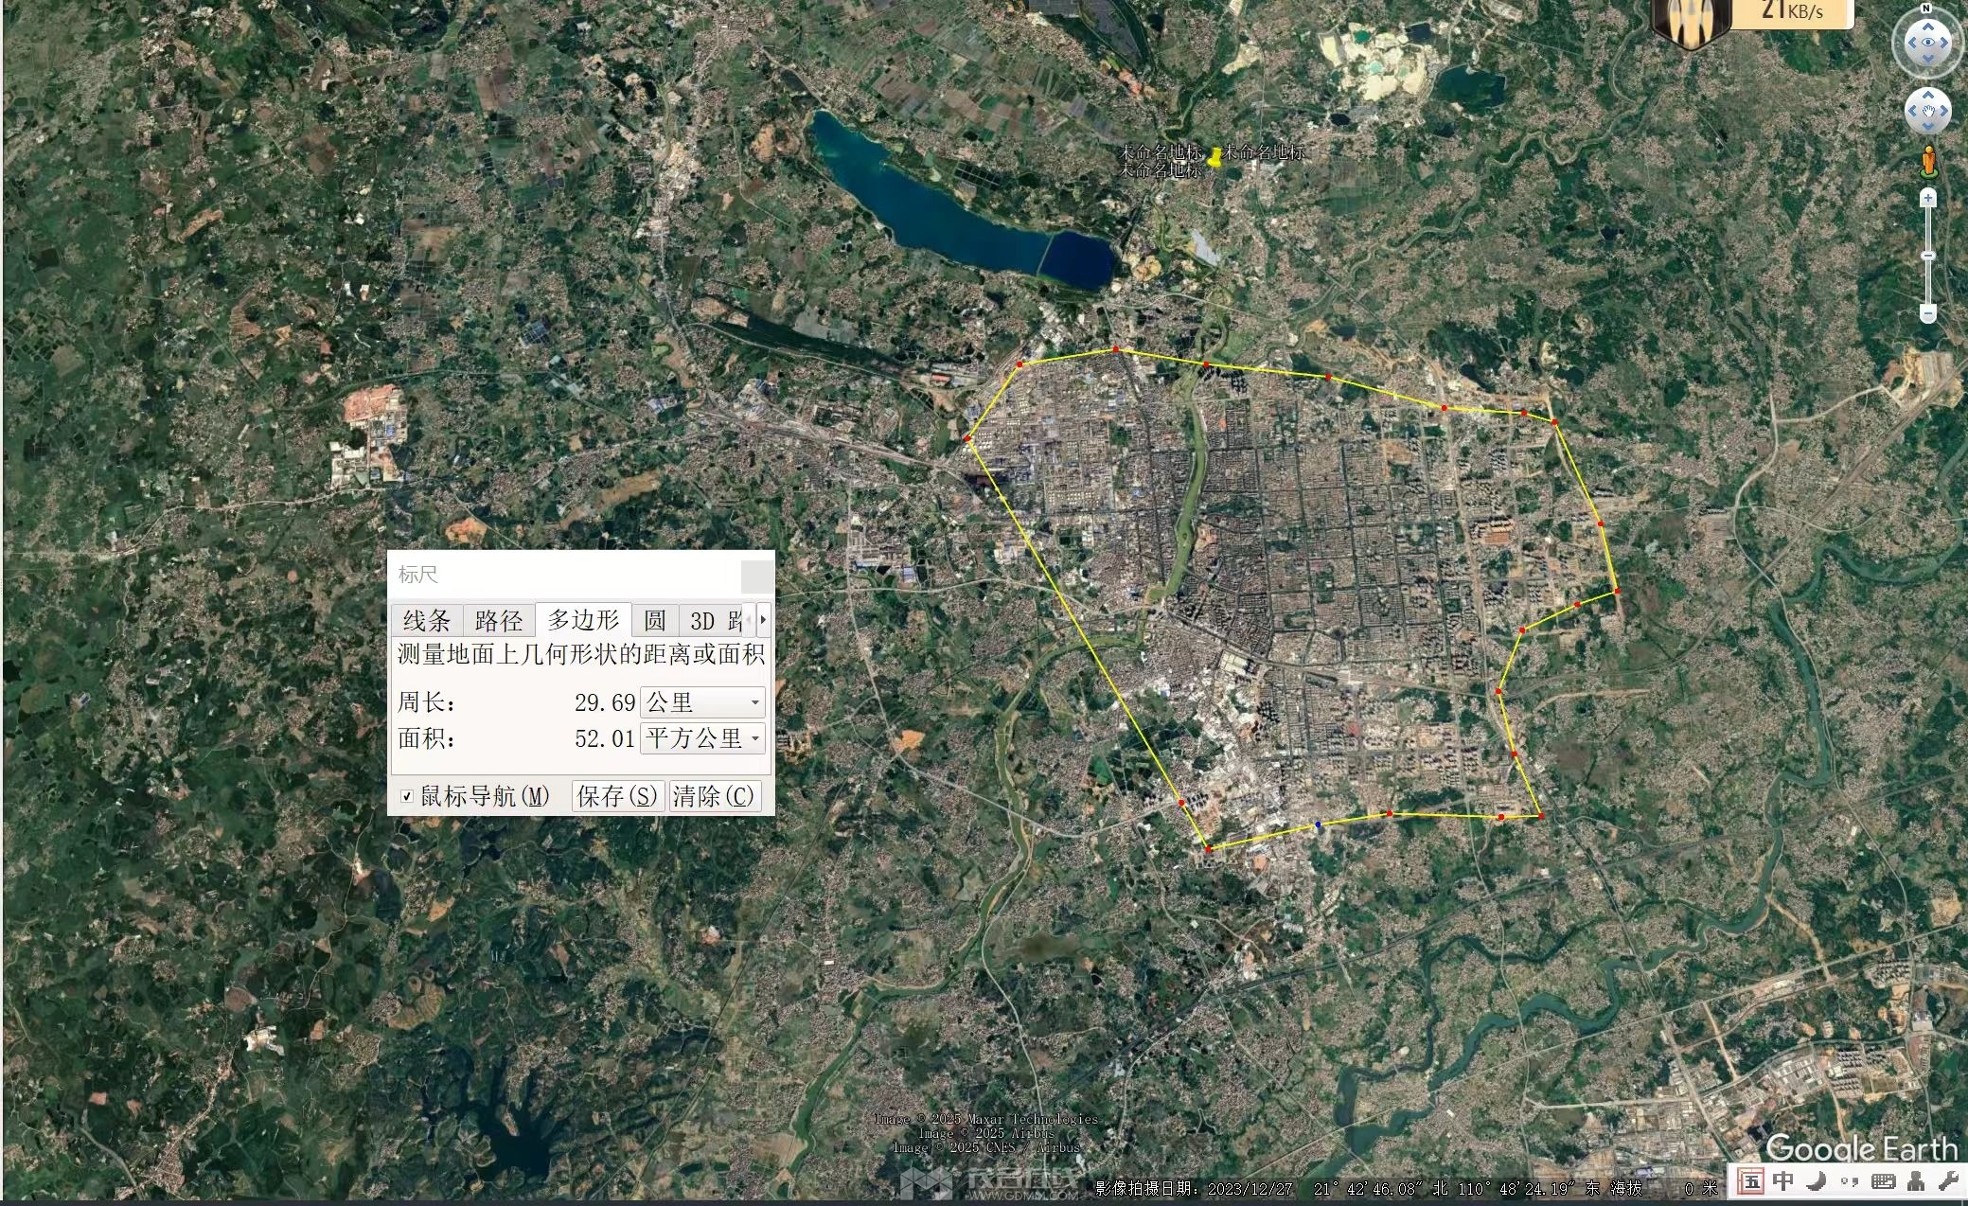Toggle the 鼠标导航 mouse navigation checkbox
The height and width of the screenshot is (1206, 1968).
(x=407, y=796)
